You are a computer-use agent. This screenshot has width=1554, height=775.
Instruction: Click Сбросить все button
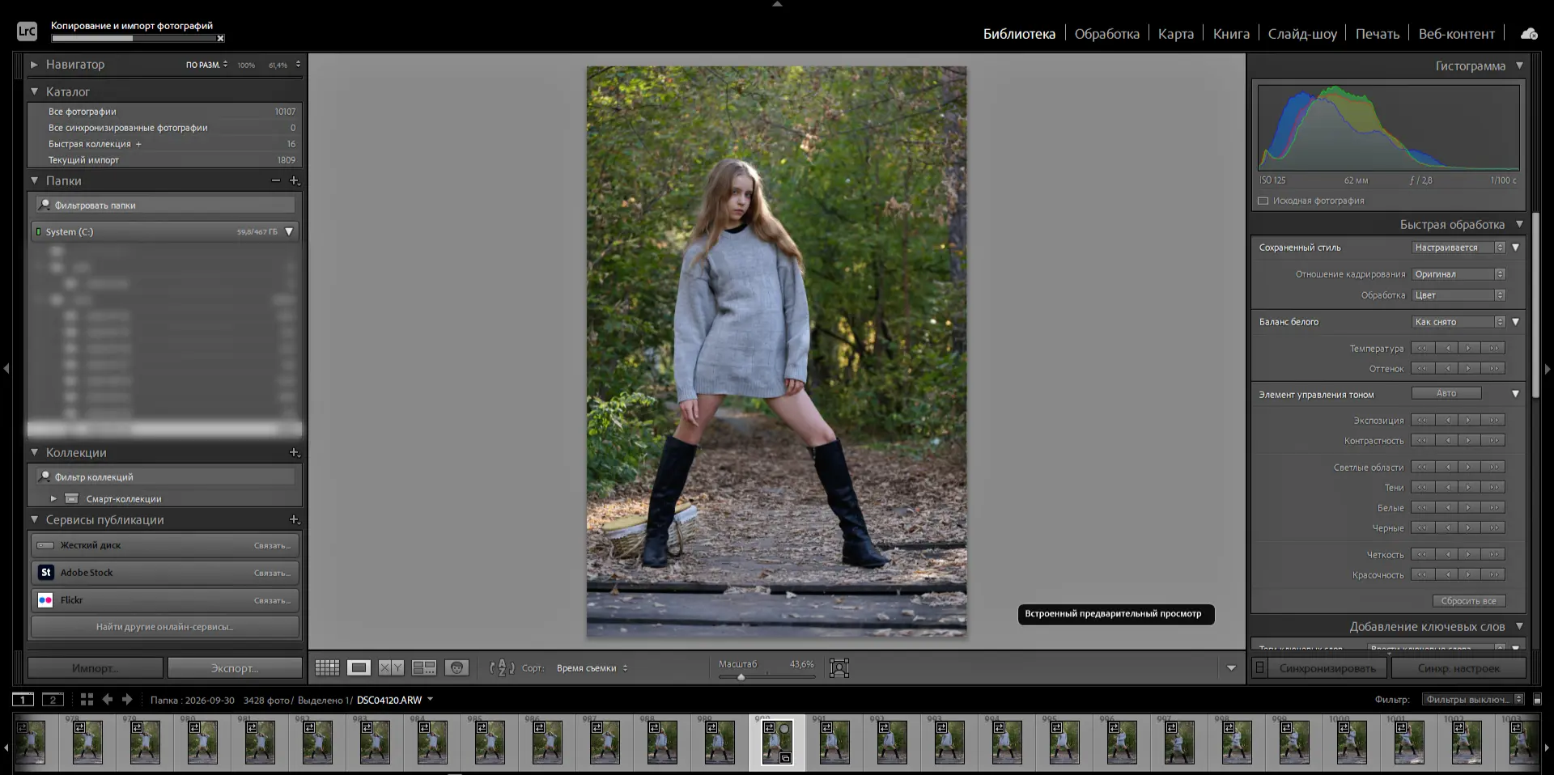click(1469, 601)
